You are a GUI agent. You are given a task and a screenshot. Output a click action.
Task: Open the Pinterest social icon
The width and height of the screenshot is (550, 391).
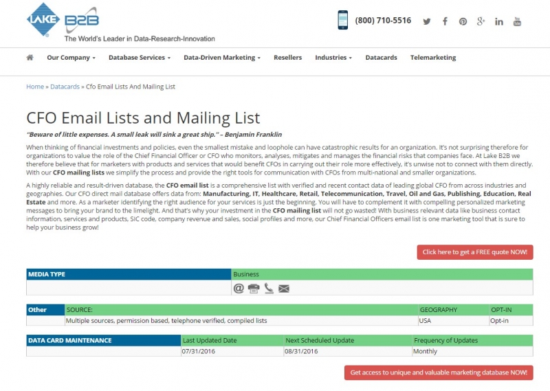[463, 21]
